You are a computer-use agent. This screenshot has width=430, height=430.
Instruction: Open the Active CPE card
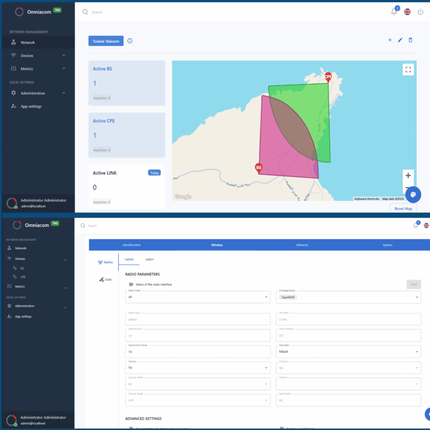tap(127, 135)
